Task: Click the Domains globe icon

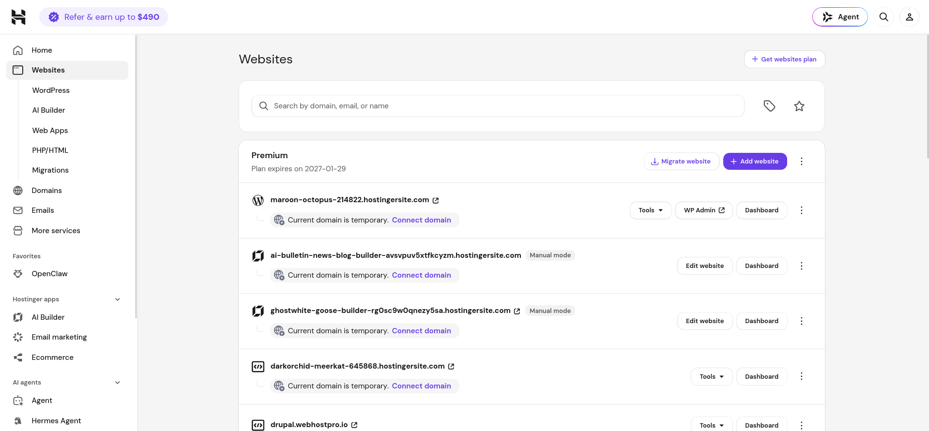Action: coord(18,191)
